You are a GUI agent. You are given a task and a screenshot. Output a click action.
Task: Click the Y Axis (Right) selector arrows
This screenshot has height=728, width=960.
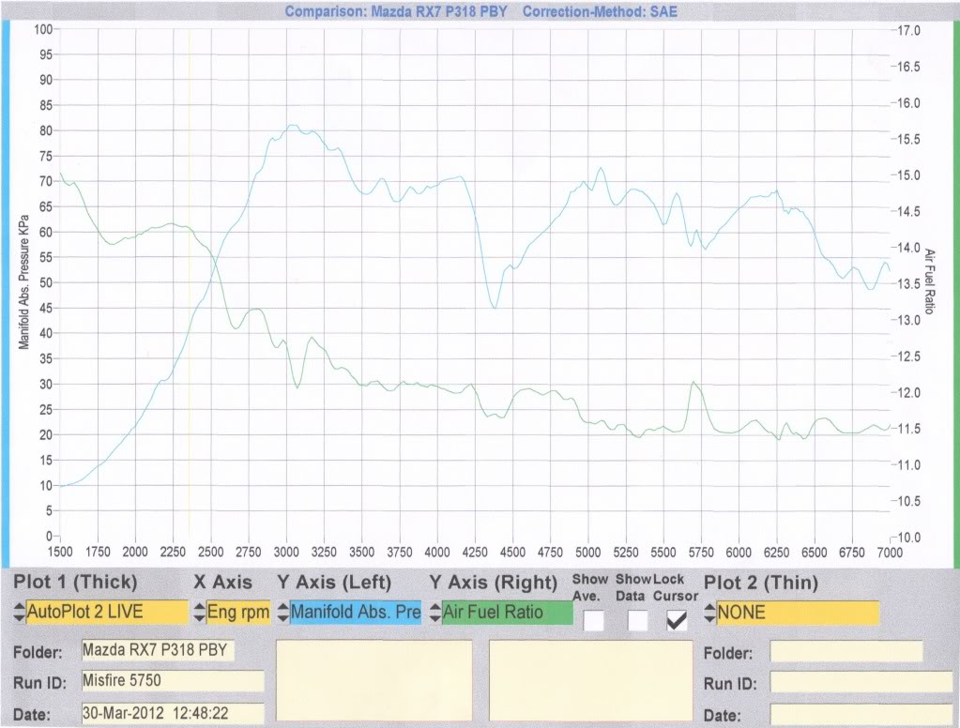pos(434,614)
